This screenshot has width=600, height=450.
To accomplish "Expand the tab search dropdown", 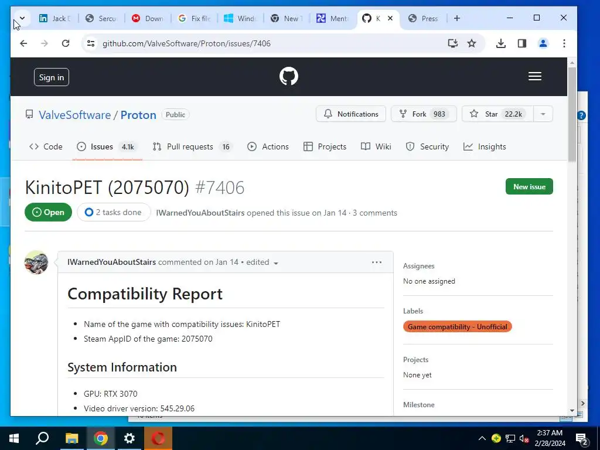I will [x=22, y=18].
